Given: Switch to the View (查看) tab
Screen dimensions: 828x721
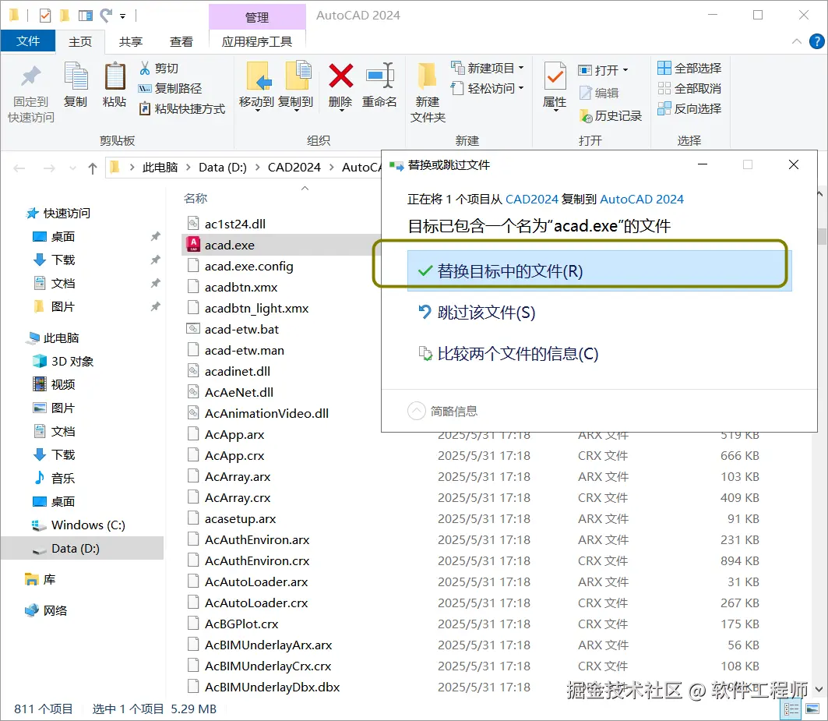Looking at the screenshot, I should 181,42.
